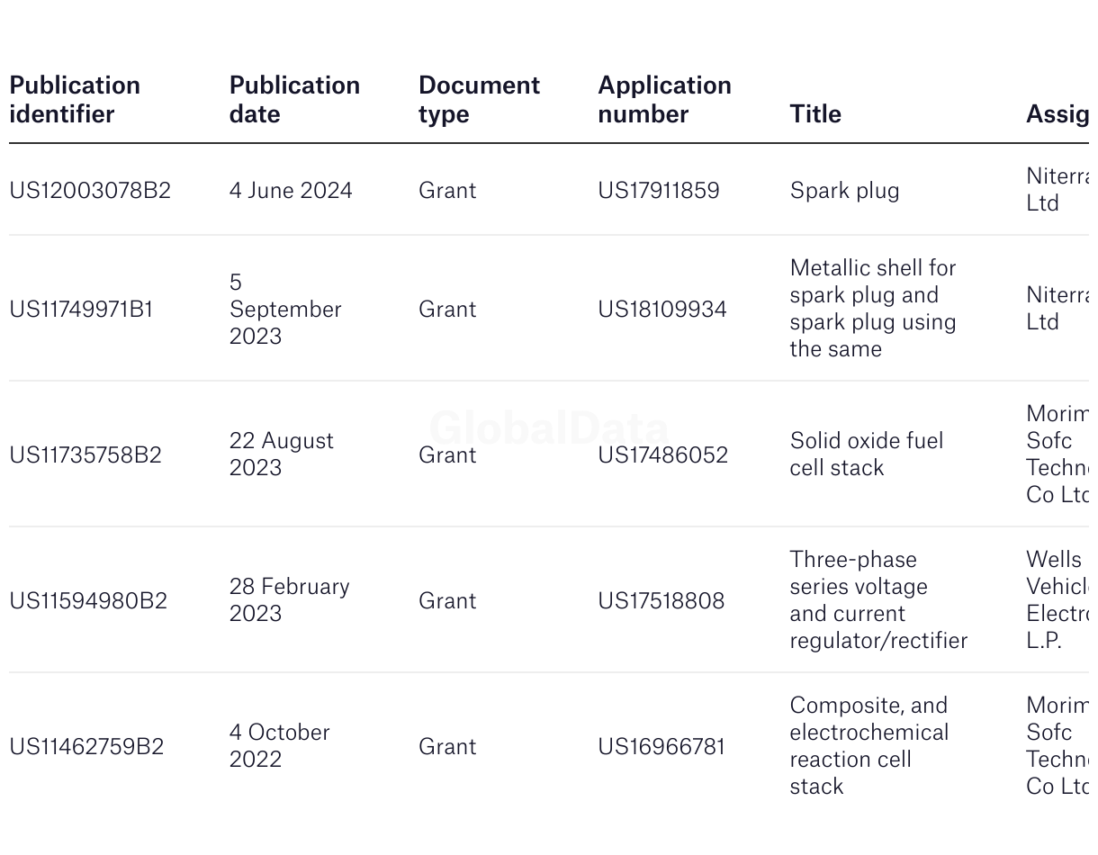Click the Title column header
Viewport: 1098px width, 855px height.
point(815,114)
